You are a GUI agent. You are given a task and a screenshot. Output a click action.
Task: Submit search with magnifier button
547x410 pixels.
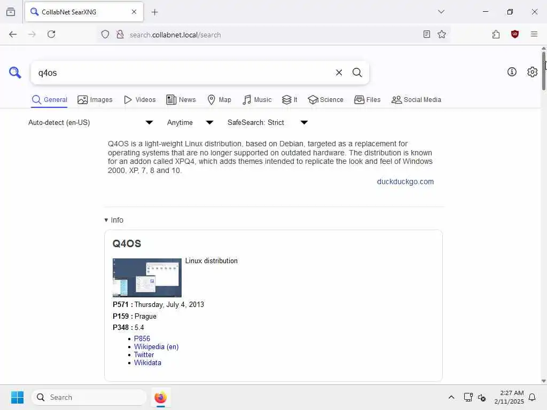(x=357, y=73)
